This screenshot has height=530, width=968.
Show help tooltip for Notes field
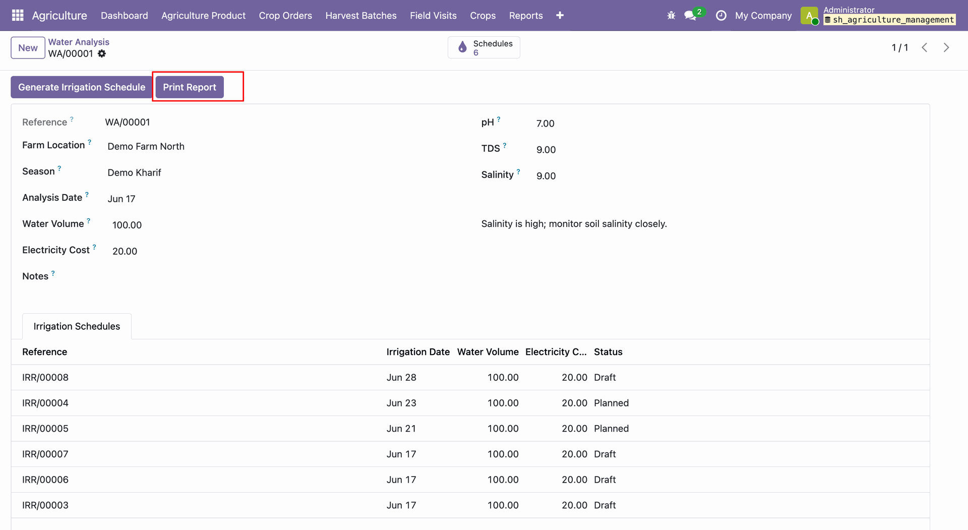click(x=53, y=273)
